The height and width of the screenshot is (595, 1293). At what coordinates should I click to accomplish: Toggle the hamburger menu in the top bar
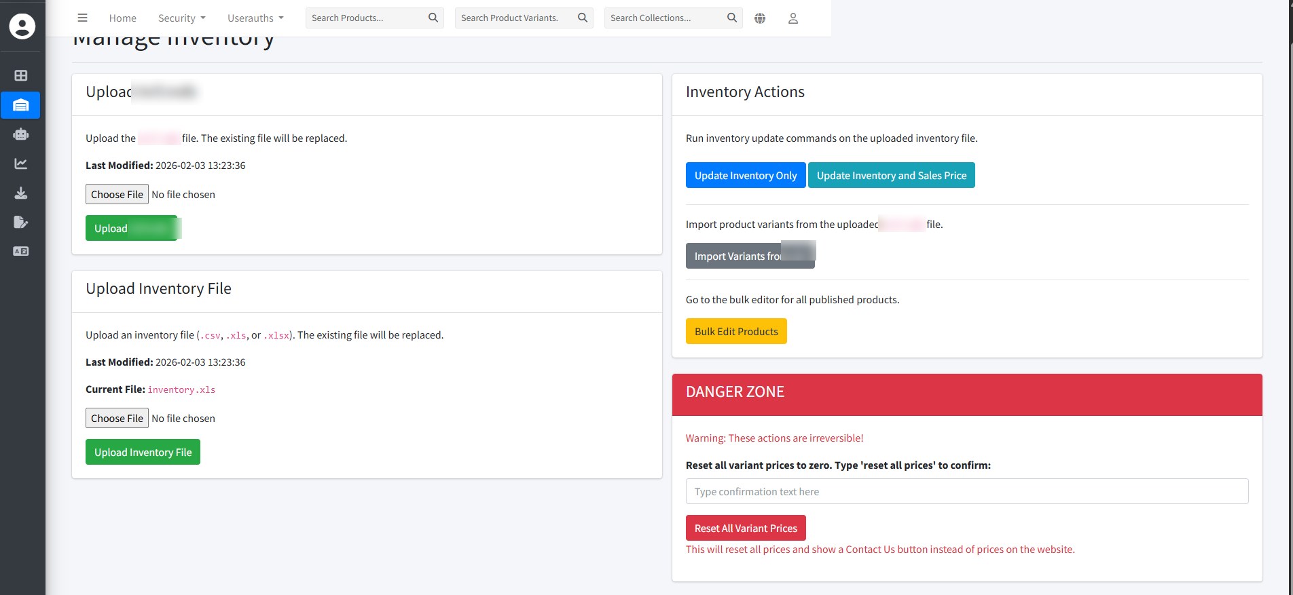pos(83,18)
